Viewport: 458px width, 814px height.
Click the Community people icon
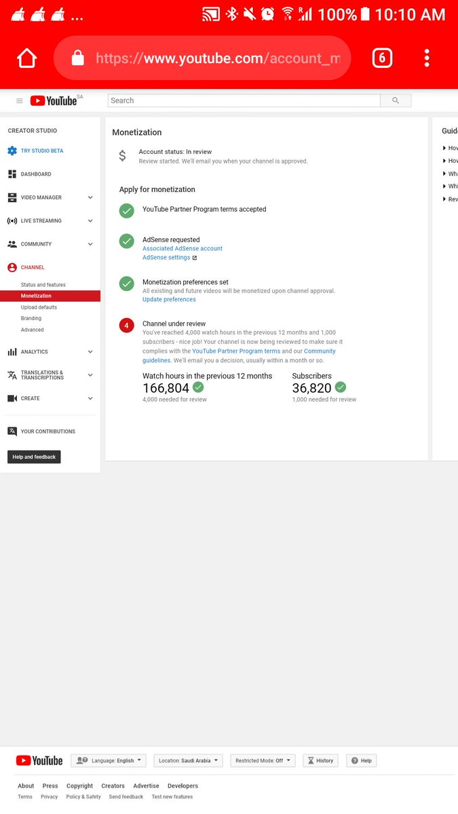coord(12,244)
